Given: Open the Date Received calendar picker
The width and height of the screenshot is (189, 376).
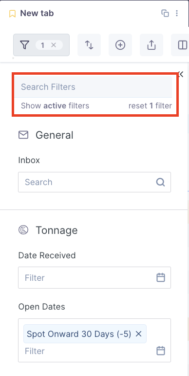Looking at the screenshot, I should (x=161, y=277).
